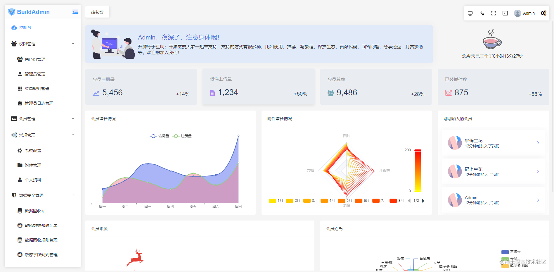
Task: Open member 妙码生花 chevron arrow
Action: [538, 143]
